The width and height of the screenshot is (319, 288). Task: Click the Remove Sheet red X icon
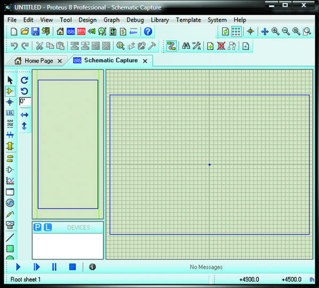221,46
